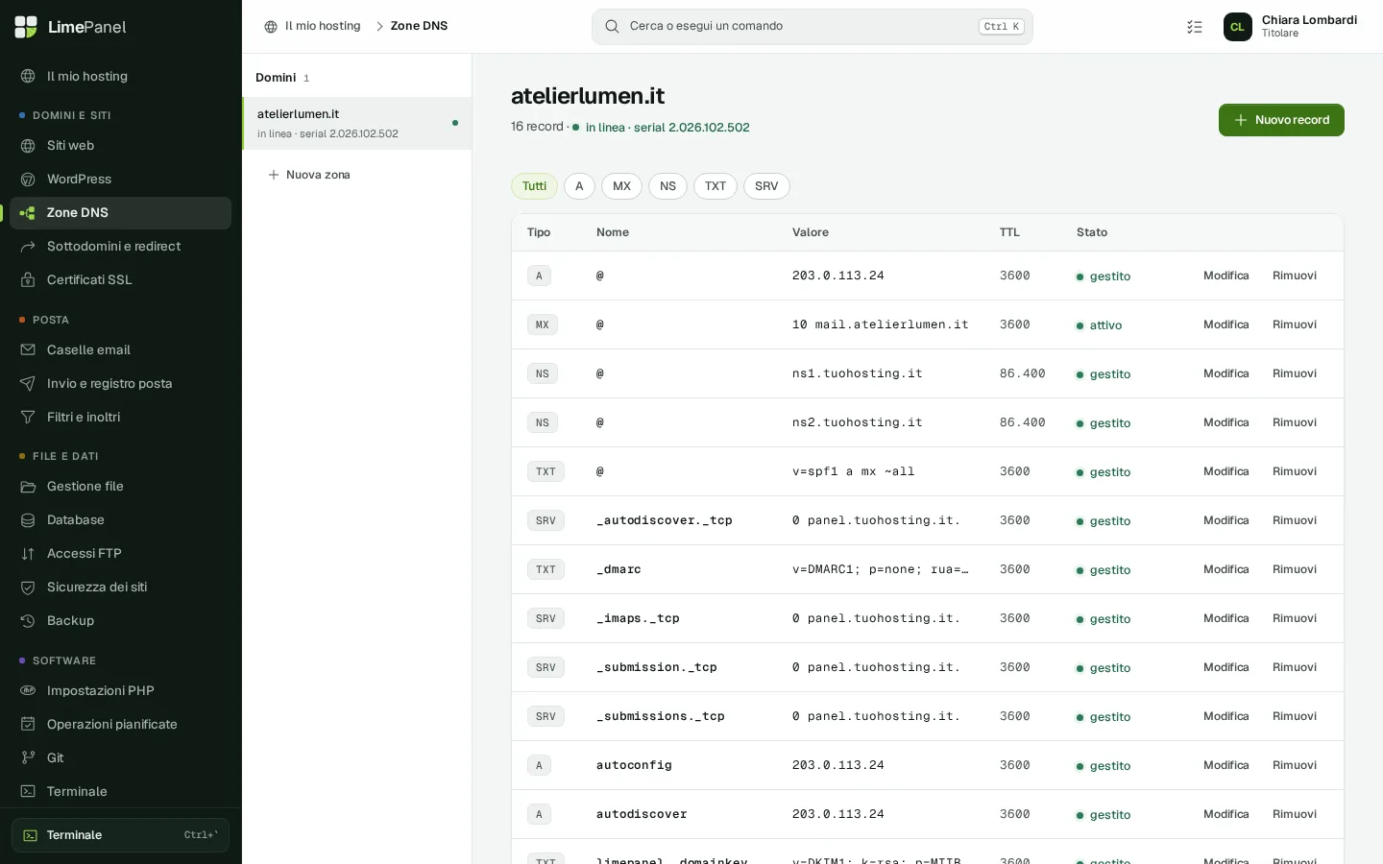This screenshot has width=1383, height=864.
Task: Click the Filtri e inoltri funnel icon
Action: tap(28, 418)
